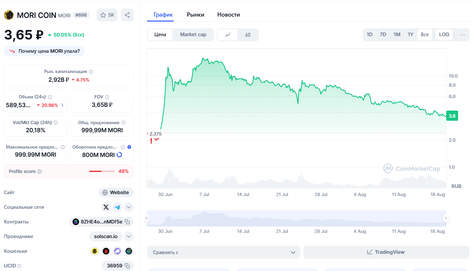This screenshot has height=271, width=472.
Task: Open the Website link
Action: coord(116,193)
